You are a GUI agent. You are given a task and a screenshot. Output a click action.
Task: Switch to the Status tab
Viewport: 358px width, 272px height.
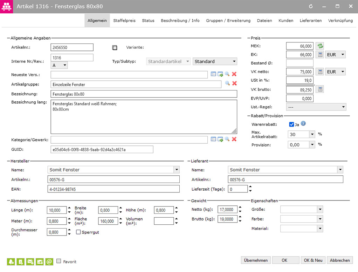148,21
